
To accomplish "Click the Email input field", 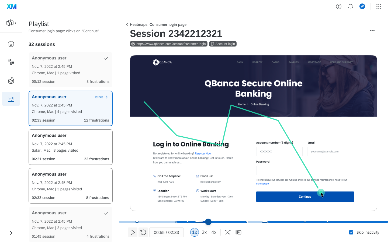I will coord(331,151).
